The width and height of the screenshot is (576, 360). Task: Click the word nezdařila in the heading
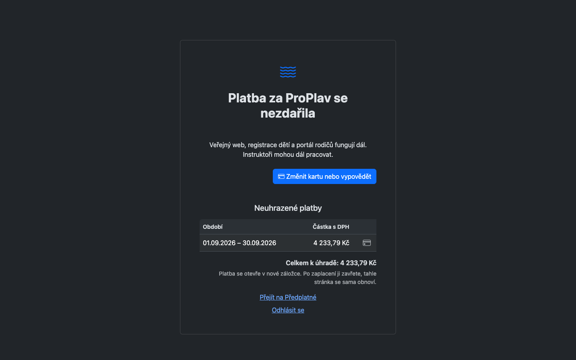[288, 113]
